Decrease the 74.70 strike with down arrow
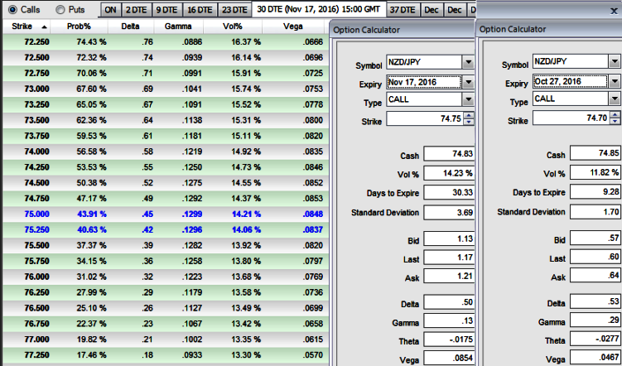The height and width of the screenshot is (366, 622). click(615, 123)
